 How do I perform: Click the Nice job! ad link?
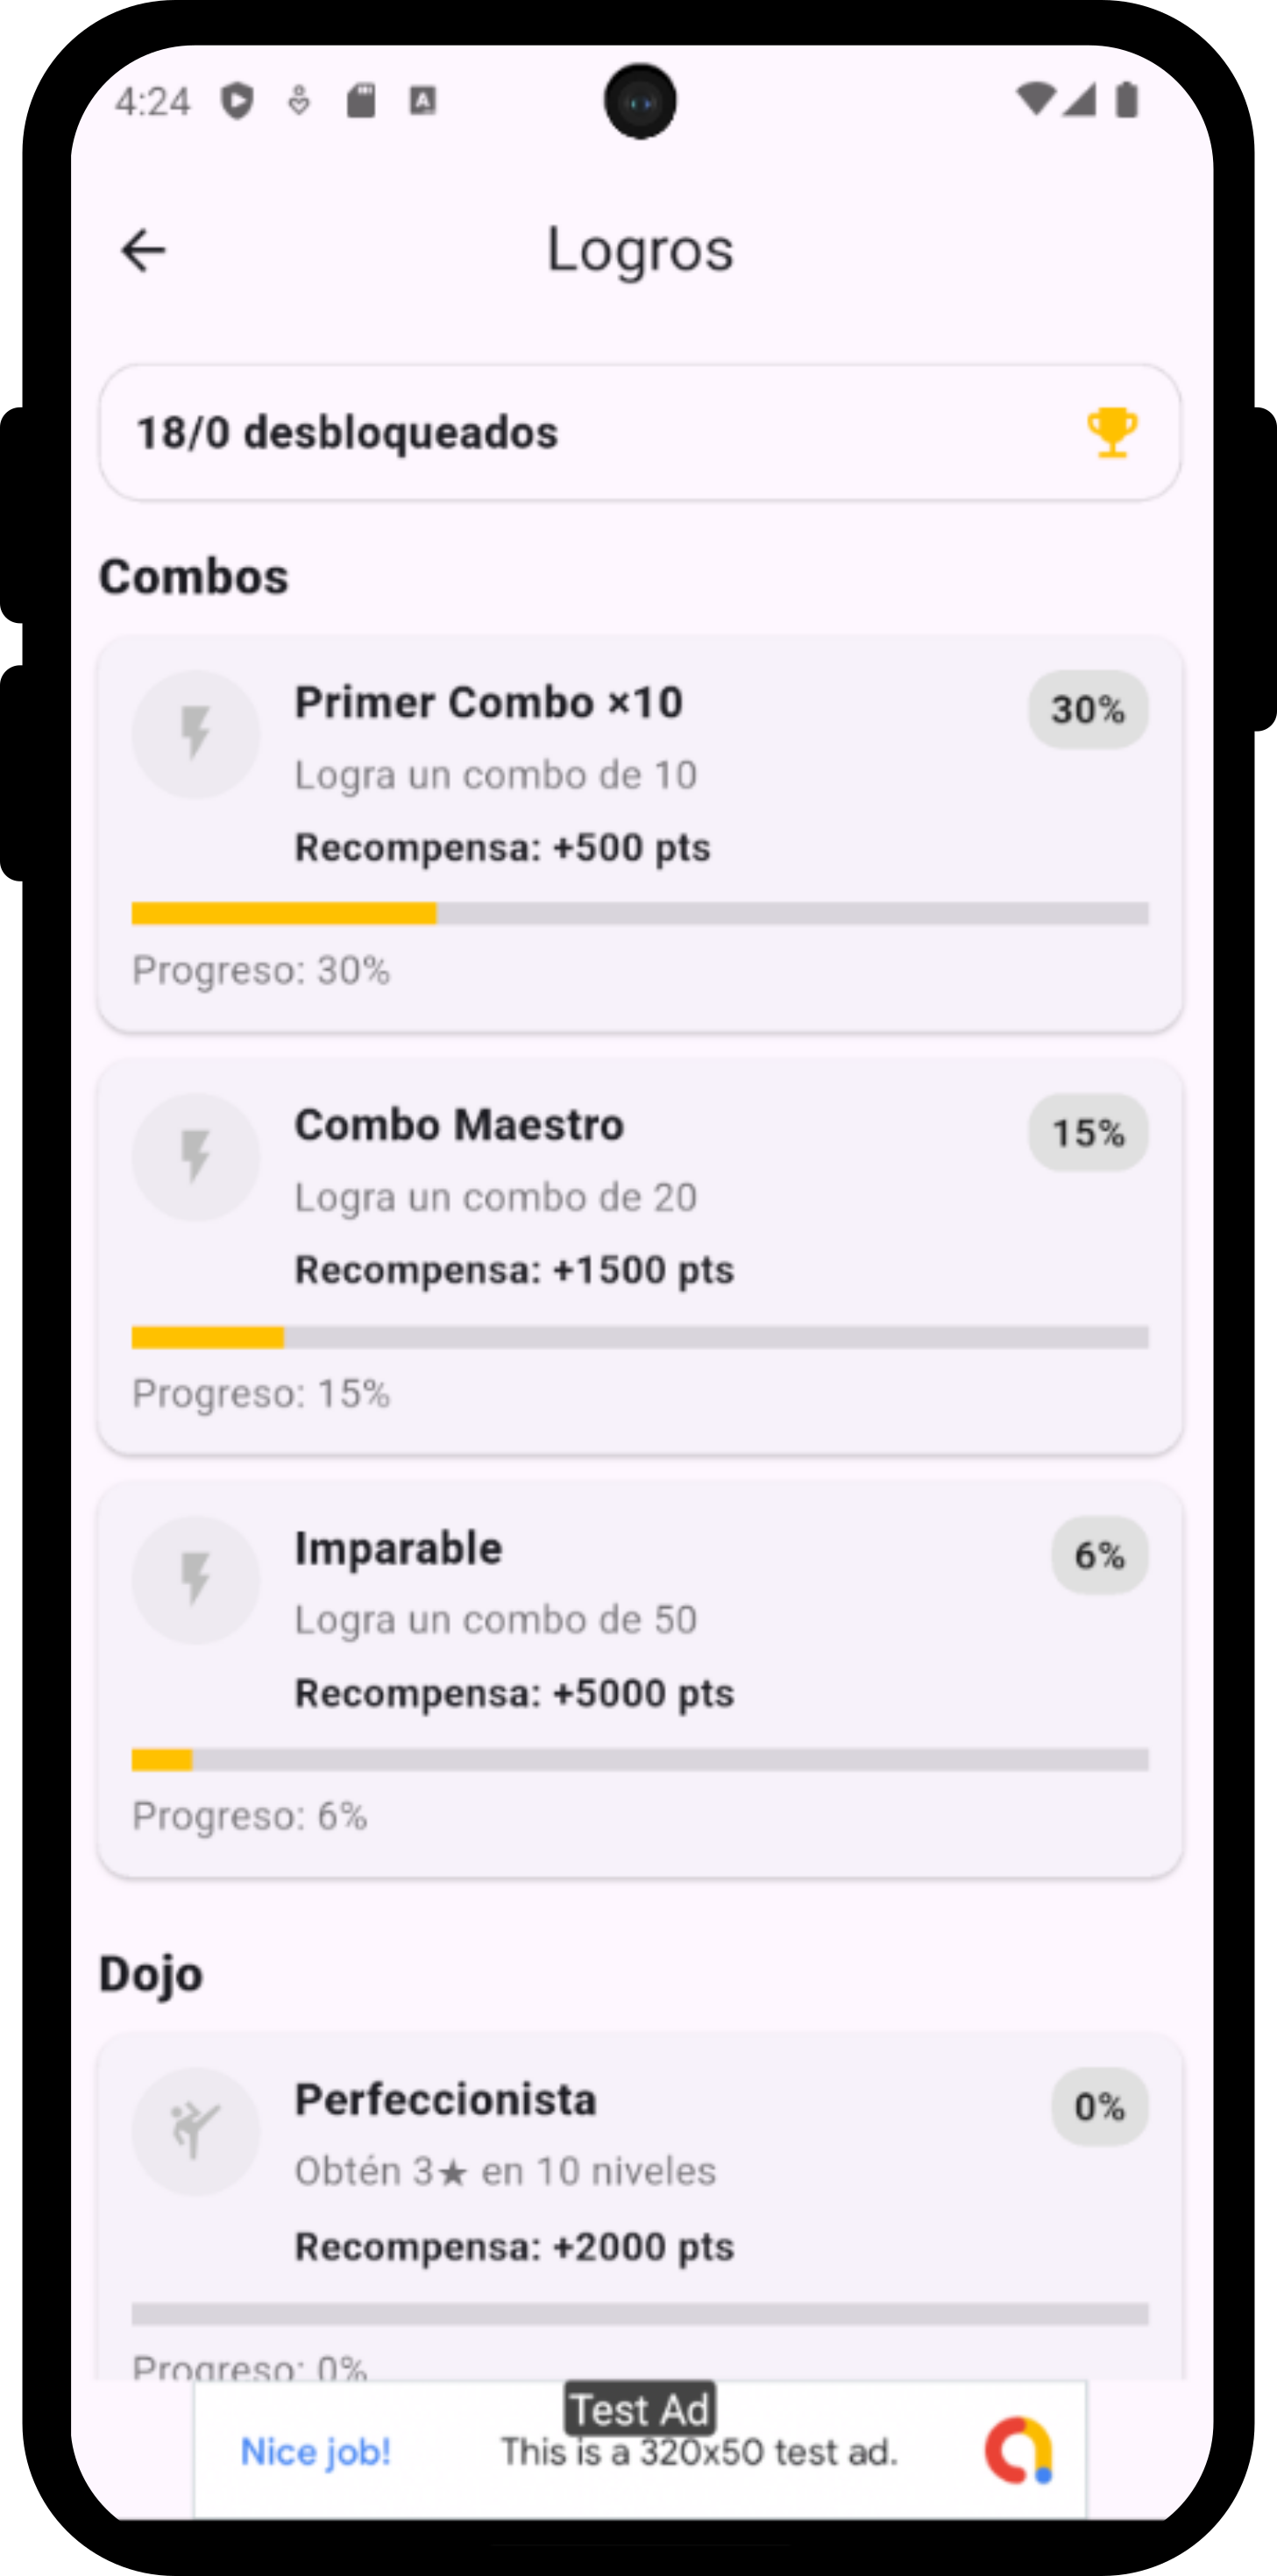(x=316, y=2452)
